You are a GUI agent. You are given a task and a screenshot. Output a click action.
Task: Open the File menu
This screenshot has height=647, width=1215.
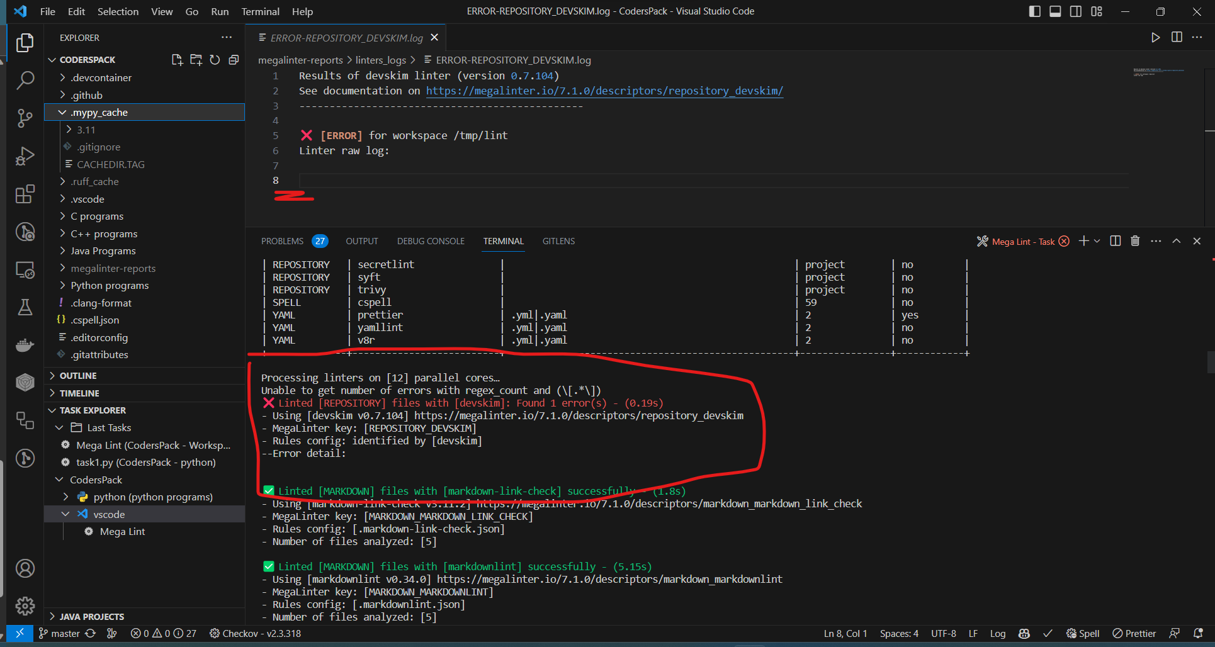(x=47, y=11)
